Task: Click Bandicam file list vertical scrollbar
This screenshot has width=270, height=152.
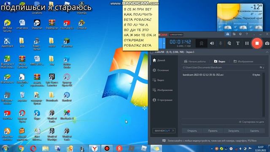Action: pos(263,95)
